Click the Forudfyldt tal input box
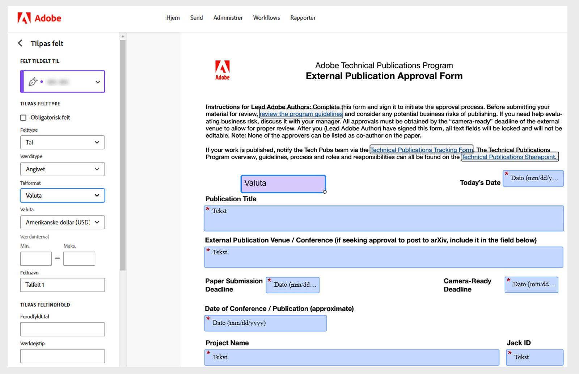This screenshot has height=374, width=579. coord(63,329)
